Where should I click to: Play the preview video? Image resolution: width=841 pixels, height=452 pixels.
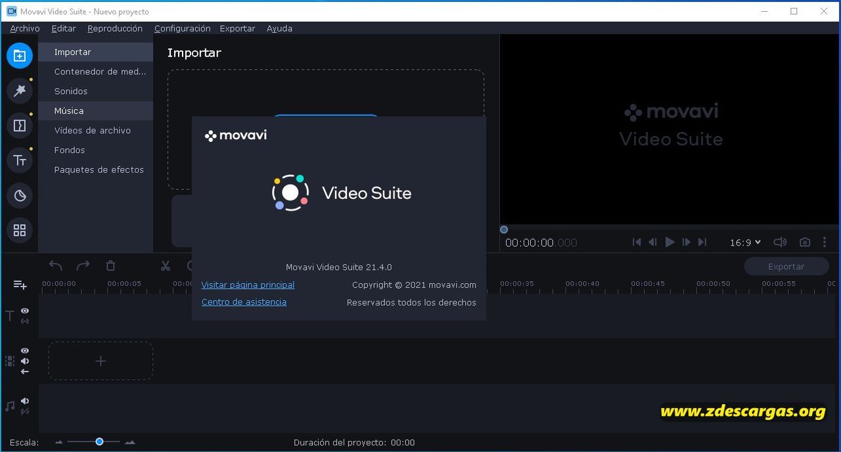click(670, 242)
